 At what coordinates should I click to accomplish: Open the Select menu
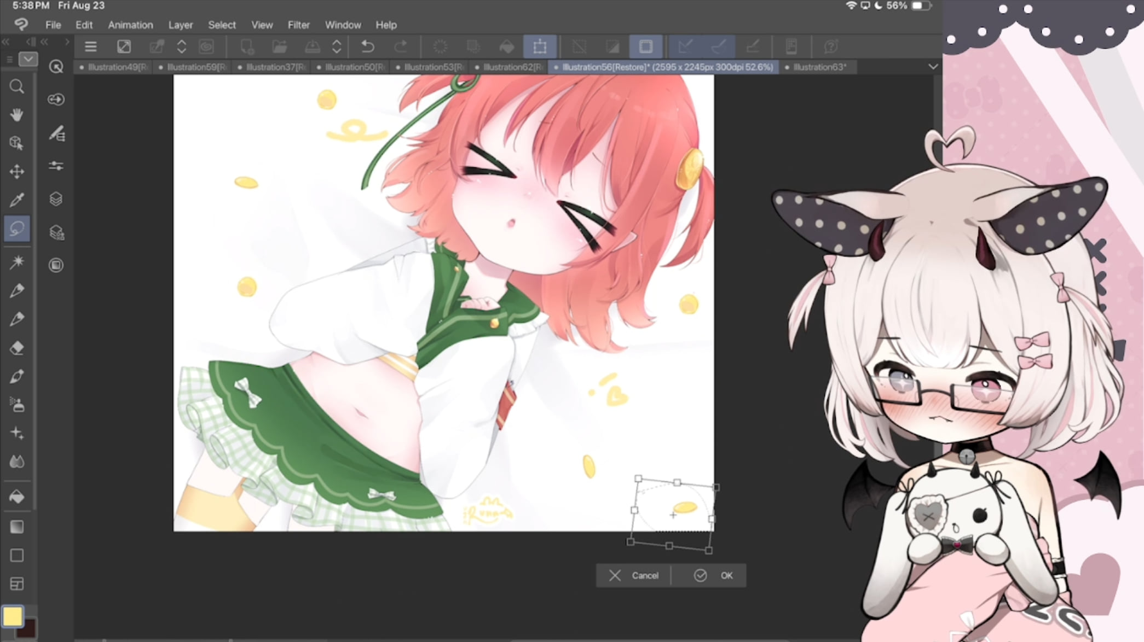tap(222, 25)
